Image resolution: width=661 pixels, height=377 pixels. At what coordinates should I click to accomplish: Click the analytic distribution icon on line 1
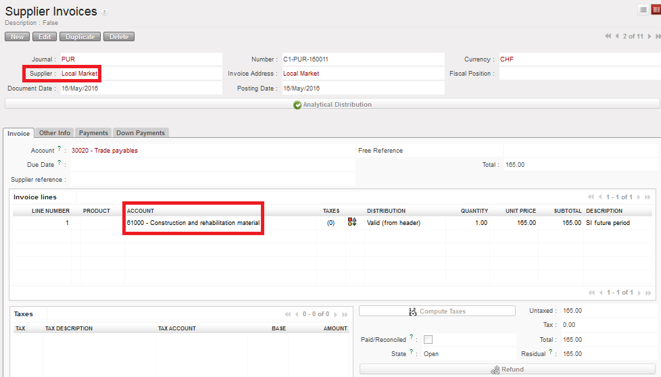point(352,222)
